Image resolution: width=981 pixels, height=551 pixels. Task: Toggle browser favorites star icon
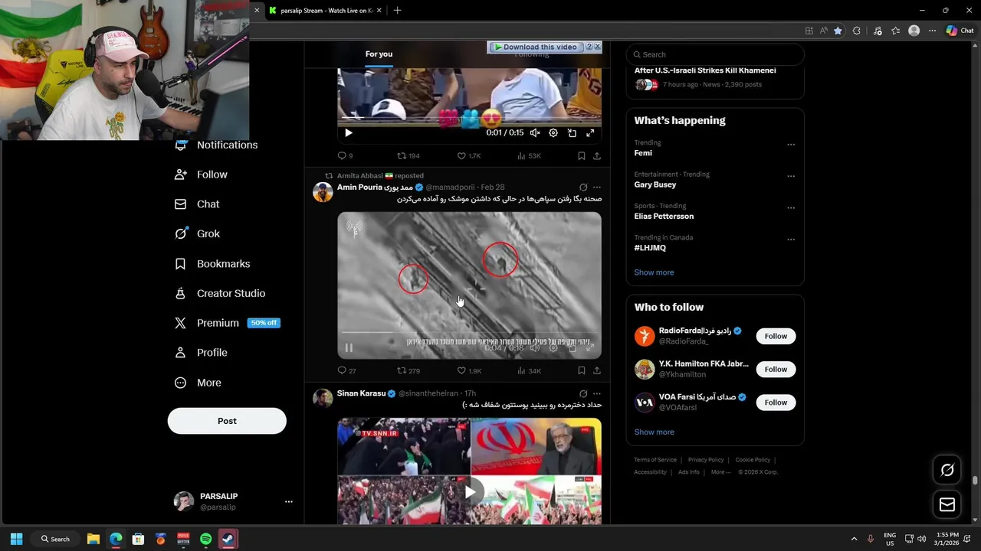[838, 31]
